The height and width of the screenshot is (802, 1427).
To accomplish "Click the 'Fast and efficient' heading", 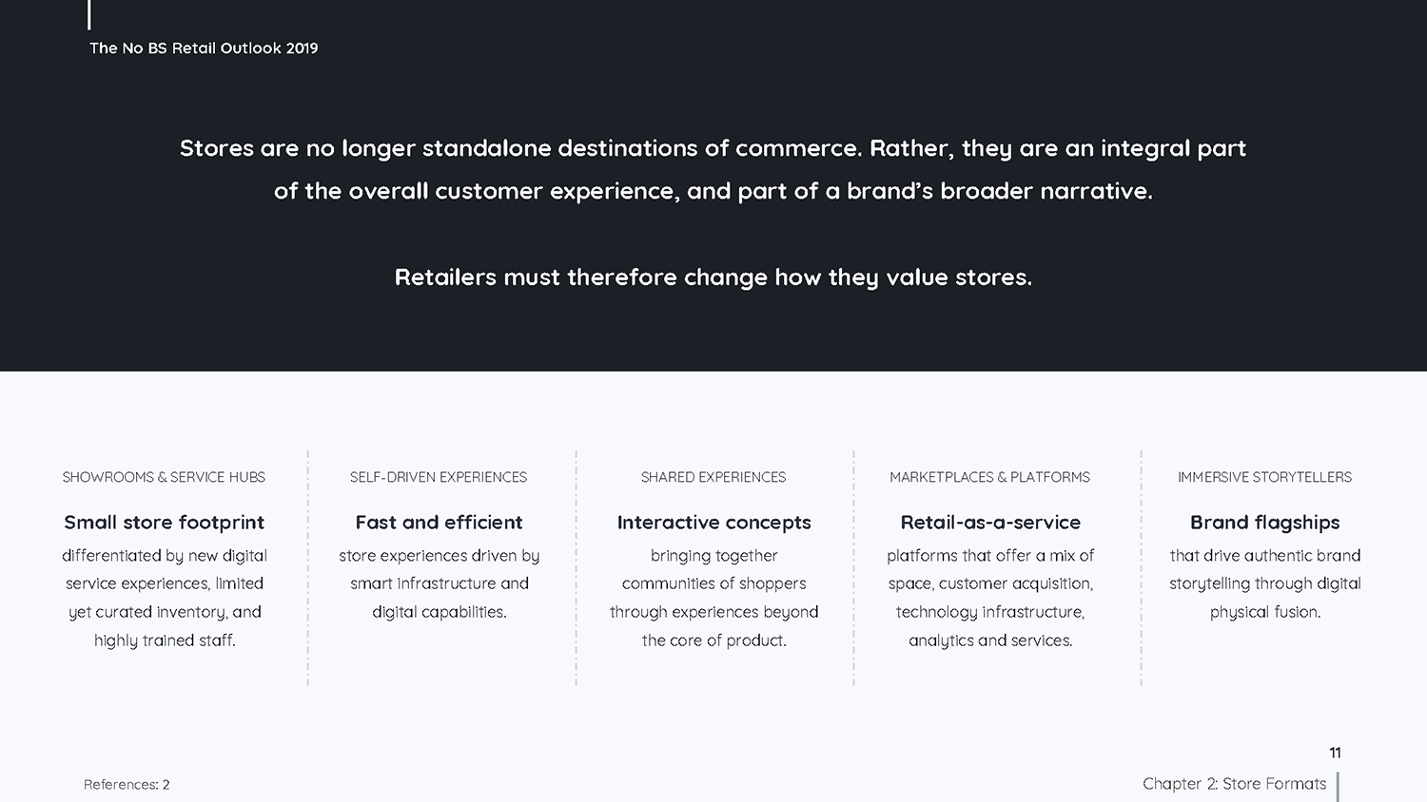I will click(439, 523).
